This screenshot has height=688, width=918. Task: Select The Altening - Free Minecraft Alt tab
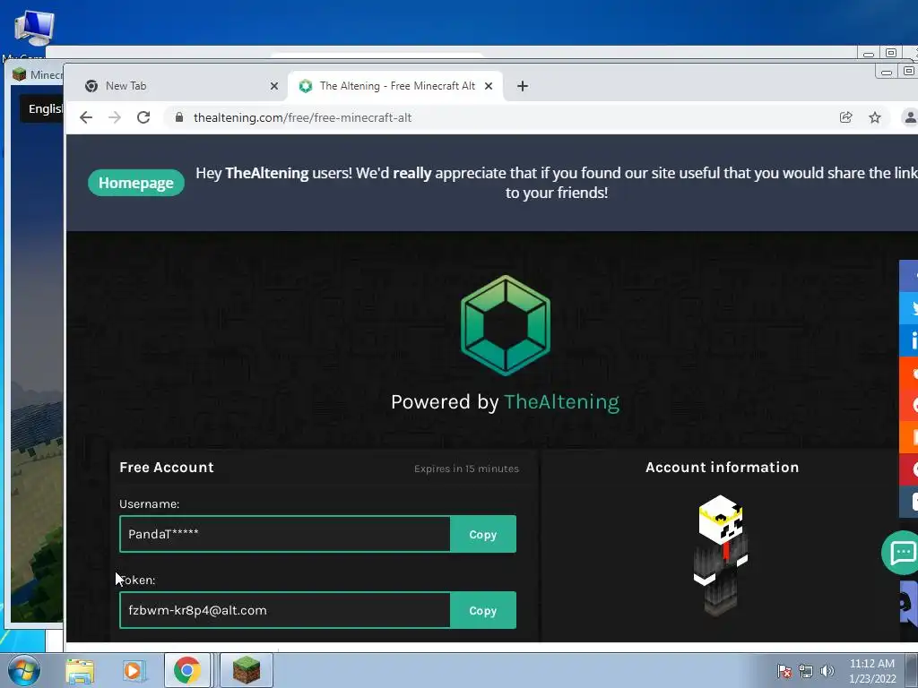pyautogui.click(x=395, y=86)
